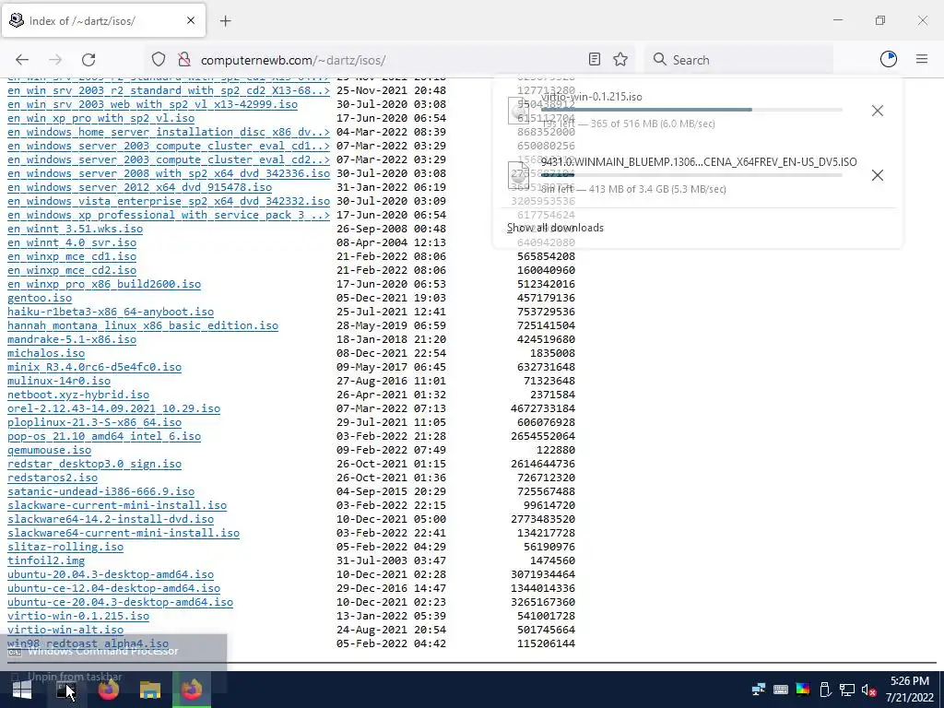Click virtio-win-0.1.215.iso download progress bar
Image resolution: width=944 pixels, height=708 pixels.
[x=691, y=110]
